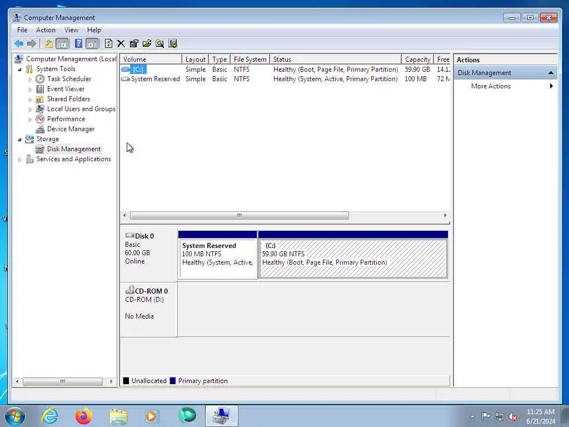
Task: Open More Actions submenu
Action: 506,86
